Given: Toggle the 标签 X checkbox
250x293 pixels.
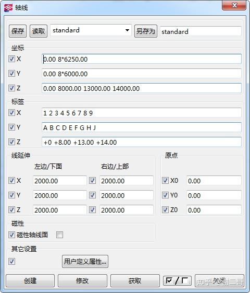Looking at the screenshot, I should pyautogui.click(x=12, y=113).
